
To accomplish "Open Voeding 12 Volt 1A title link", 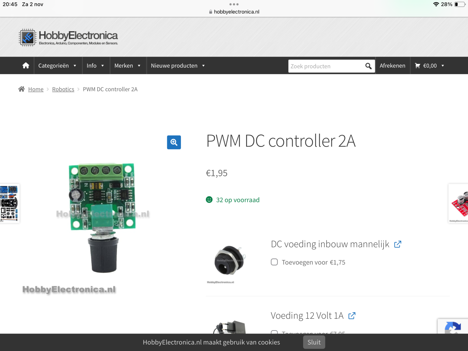I will [307, 315].
